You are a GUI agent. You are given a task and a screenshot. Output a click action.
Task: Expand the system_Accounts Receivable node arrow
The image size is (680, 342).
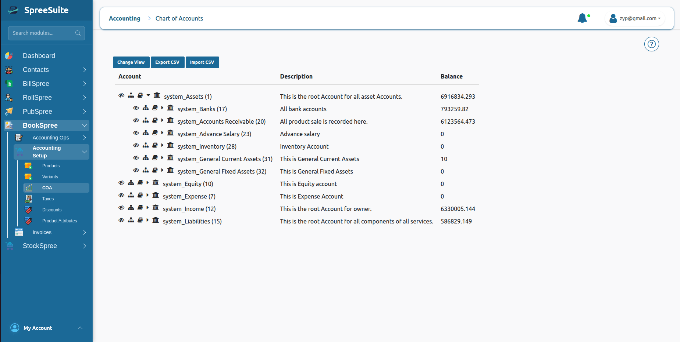(x=162, y=120)
